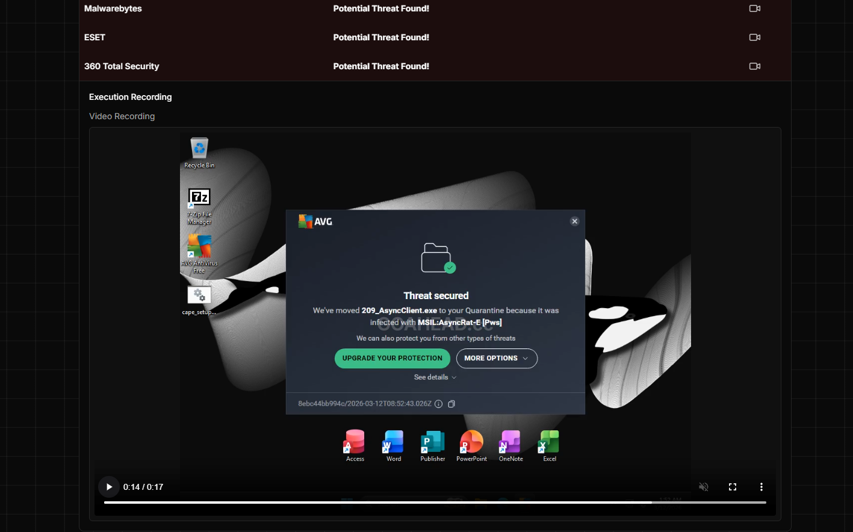The image size is (853, 532).
Task: Click the 209_AsyncClient.exe file name text
Action: click(399, 311)
